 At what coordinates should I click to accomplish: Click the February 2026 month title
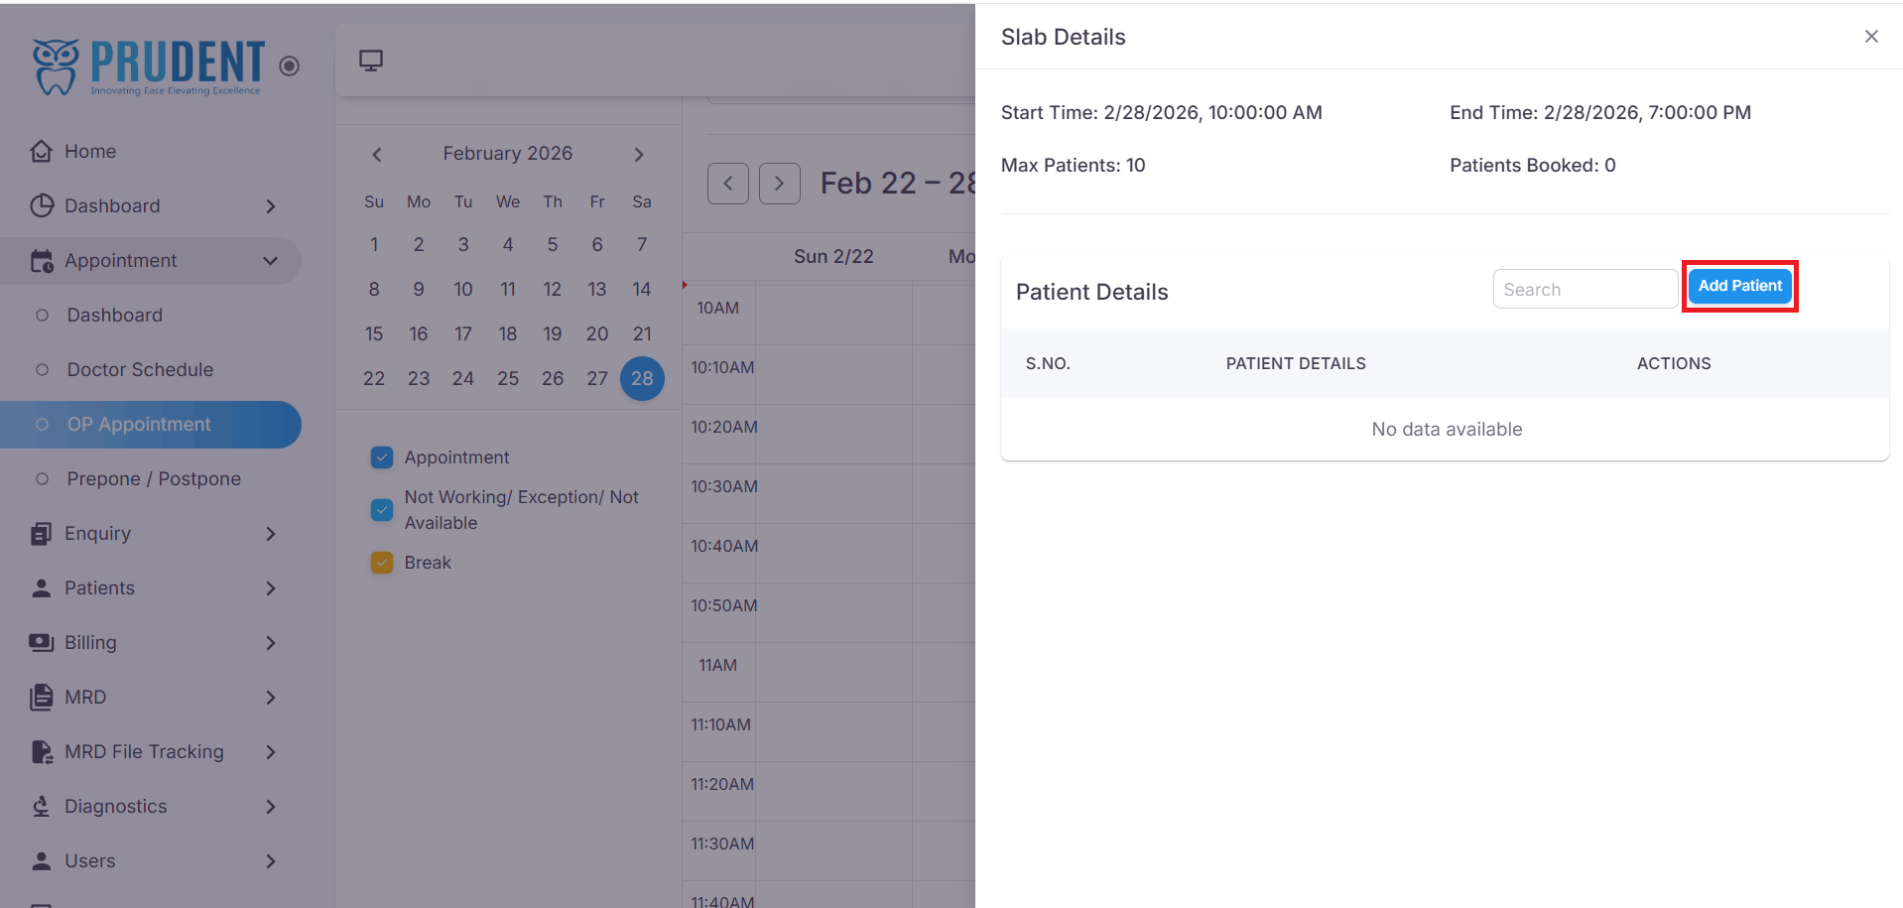point(508,153)
